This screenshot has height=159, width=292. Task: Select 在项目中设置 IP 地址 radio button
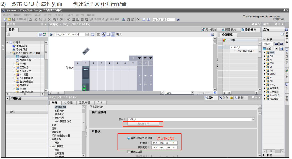pyautogui.click(x=129, y=138)
